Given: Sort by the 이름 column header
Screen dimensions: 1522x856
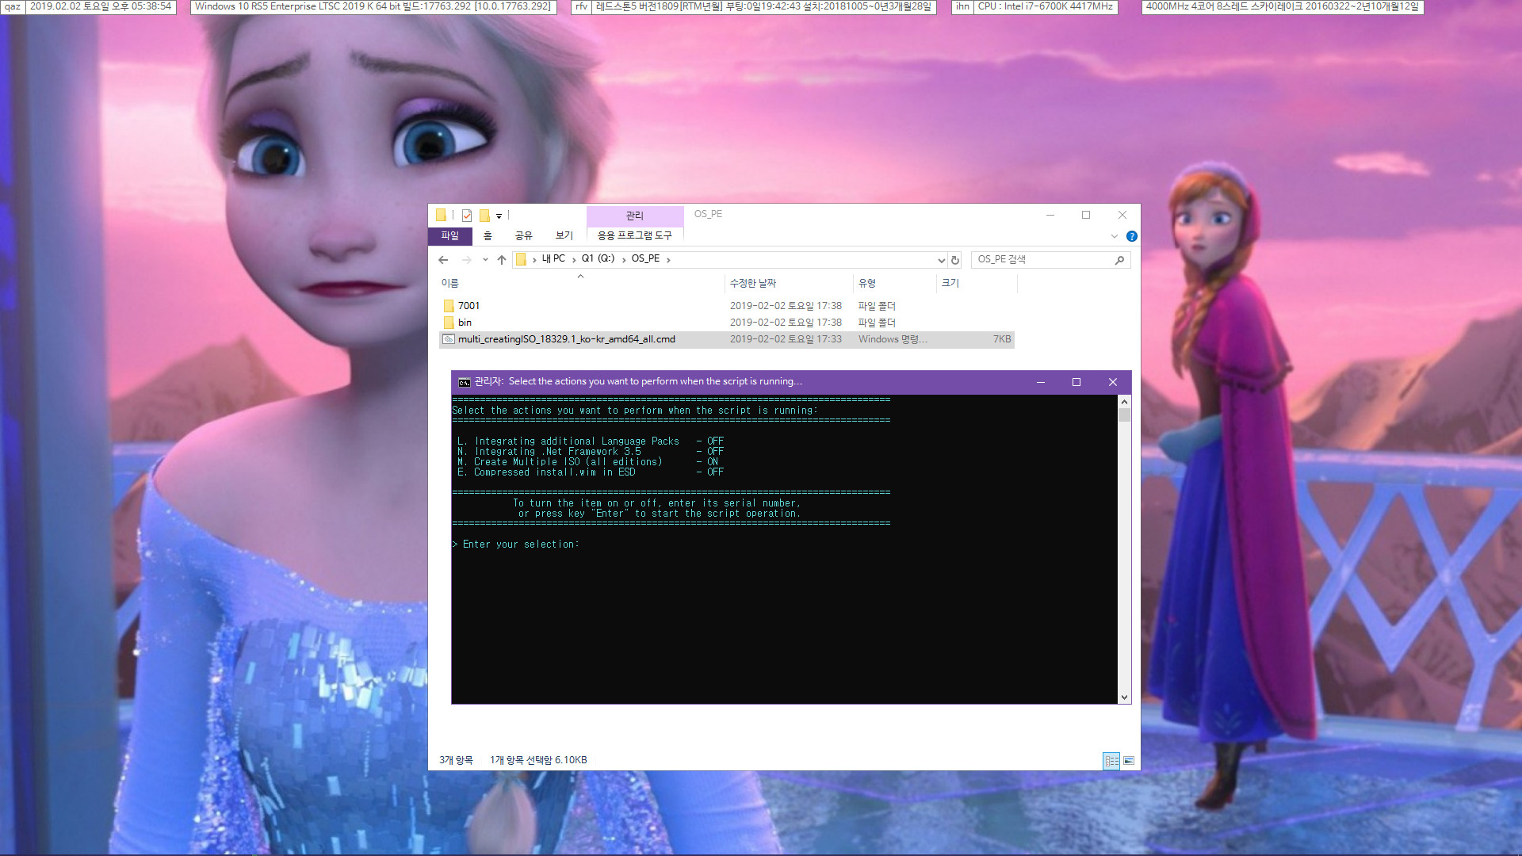Looking at the screenshot, I should pos(581,283).
